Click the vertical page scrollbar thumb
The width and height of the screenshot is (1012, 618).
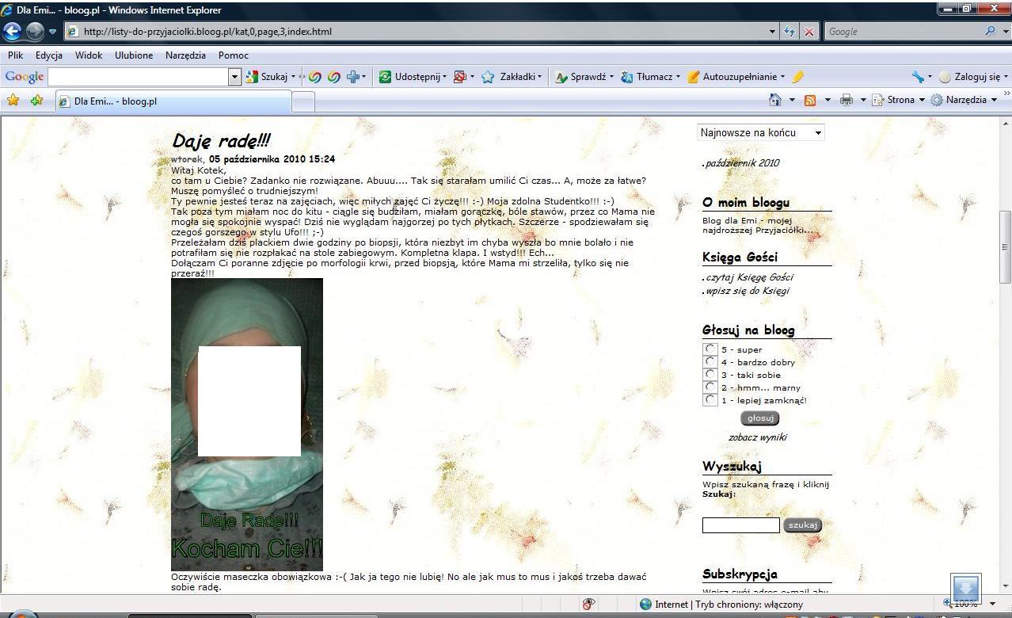click(x=1006, y=247)
